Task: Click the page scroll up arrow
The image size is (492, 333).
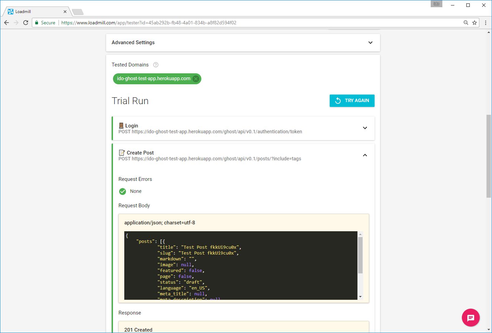Action: pos(489,32)
